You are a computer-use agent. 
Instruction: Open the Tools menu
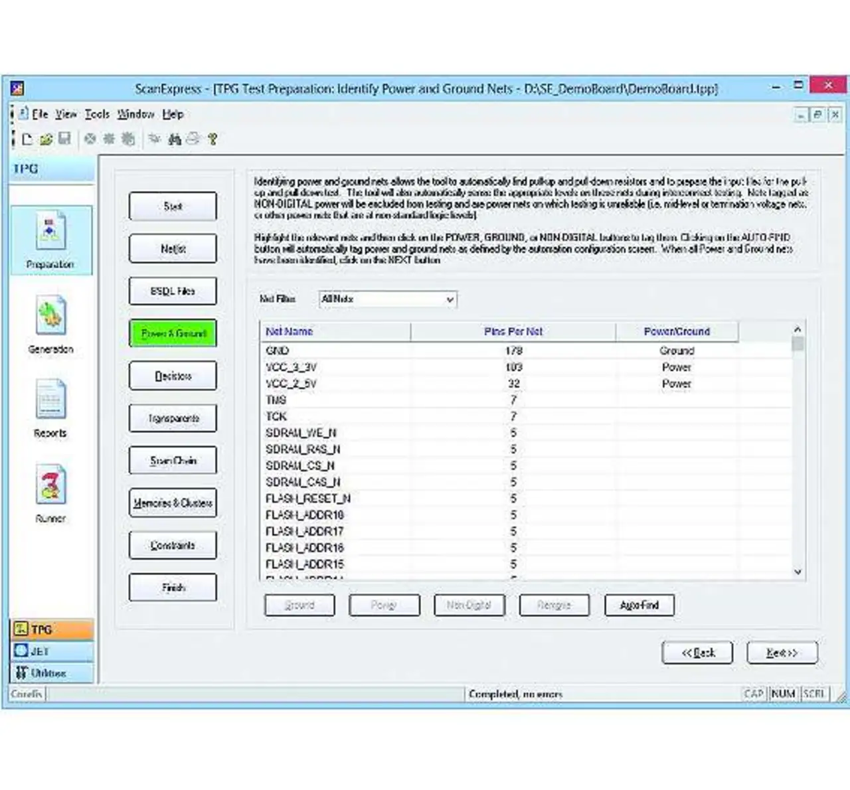(97, 114)
